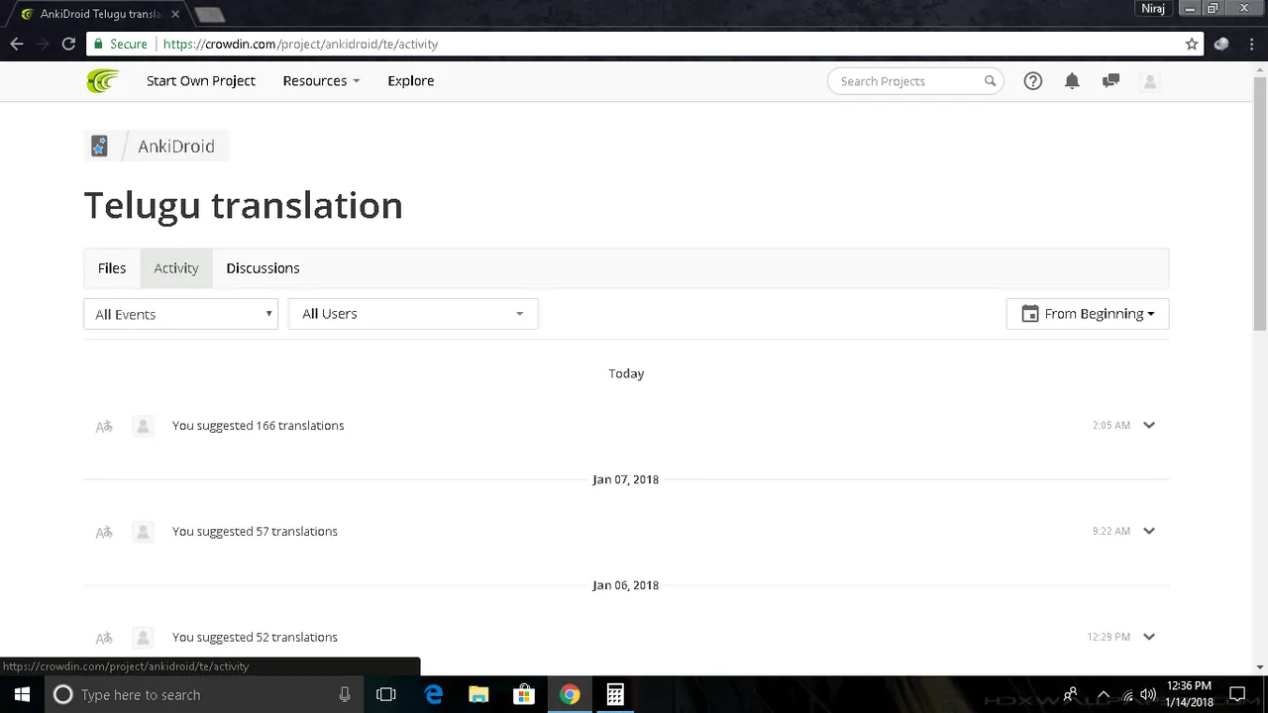This screenshot has width=1268, height=713.
Task: Switch to the Discussions tab
Action: point(263,268)
